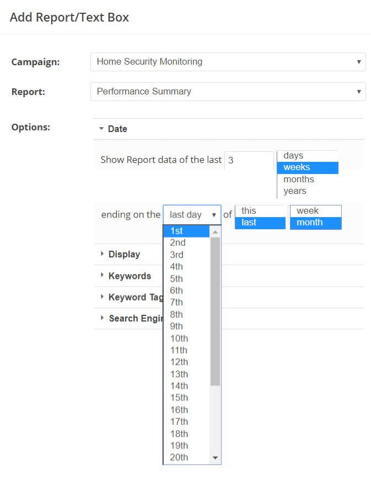Click the day list scroll-down arrow

click(x=215, y=458)
